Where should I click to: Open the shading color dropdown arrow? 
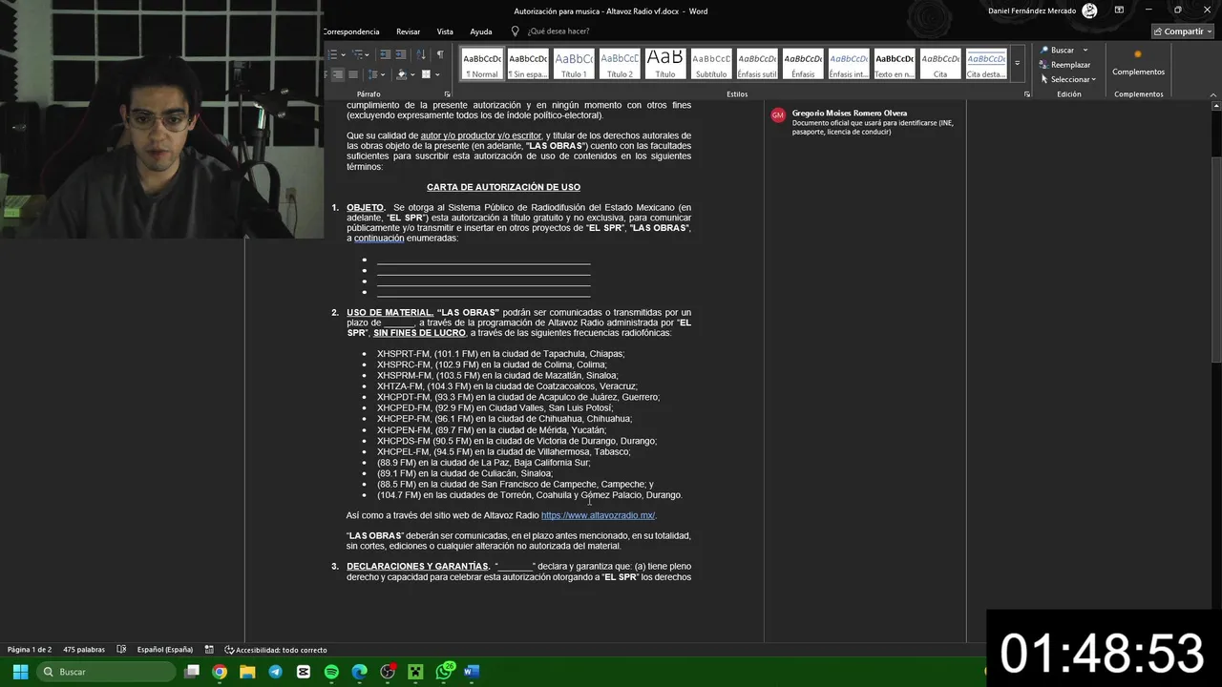pos(412,74)
